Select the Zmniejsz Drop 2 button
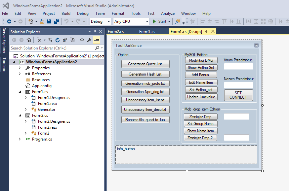This screenshot has width=289, height=191. (200, 138)
